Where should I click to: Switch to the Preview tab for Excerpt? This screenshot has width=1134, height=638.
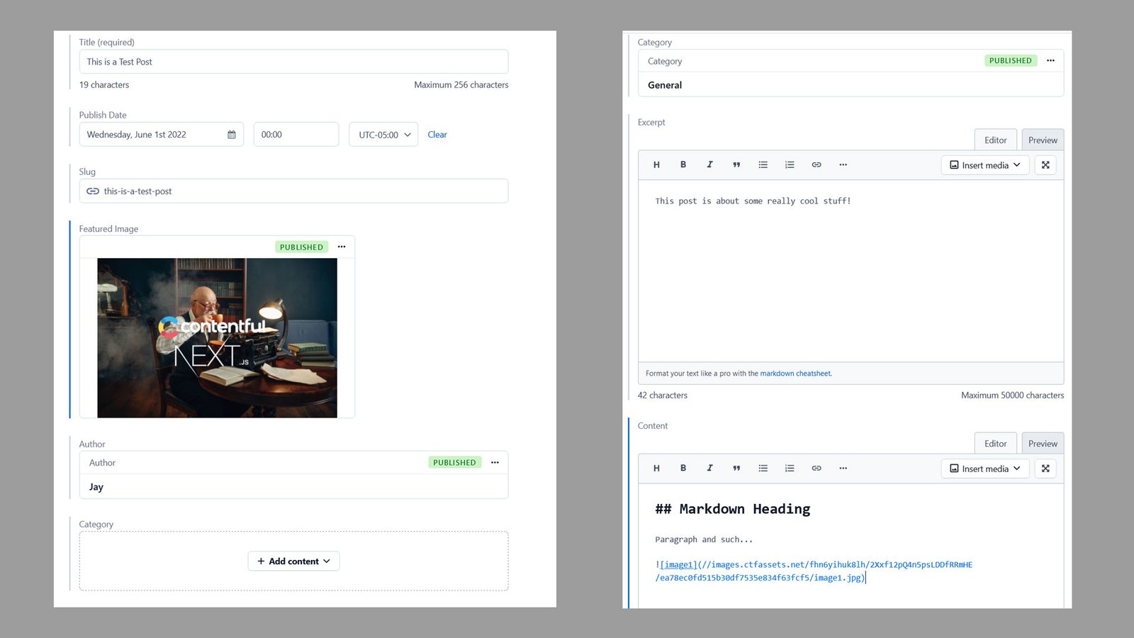click(1043, 140)
